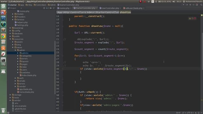This screenshot has height=114, width=203.
Task: Close the StarterController.php editor tab
Action: tap(96, 8)
